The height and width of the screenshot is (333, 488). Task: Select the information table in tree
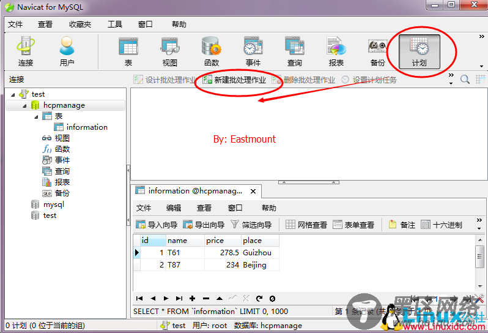point(81,127)
